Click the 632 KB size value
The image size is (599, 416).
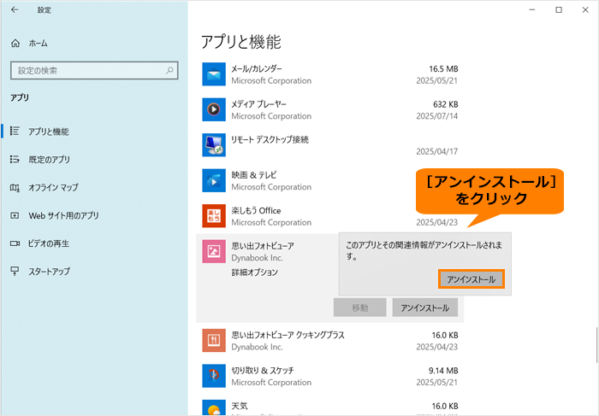446,104
